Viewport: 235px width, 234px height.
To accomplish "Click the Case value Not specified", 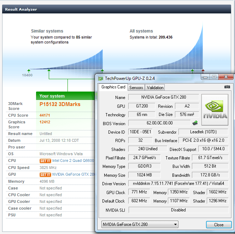I will [x=51, y=188].
